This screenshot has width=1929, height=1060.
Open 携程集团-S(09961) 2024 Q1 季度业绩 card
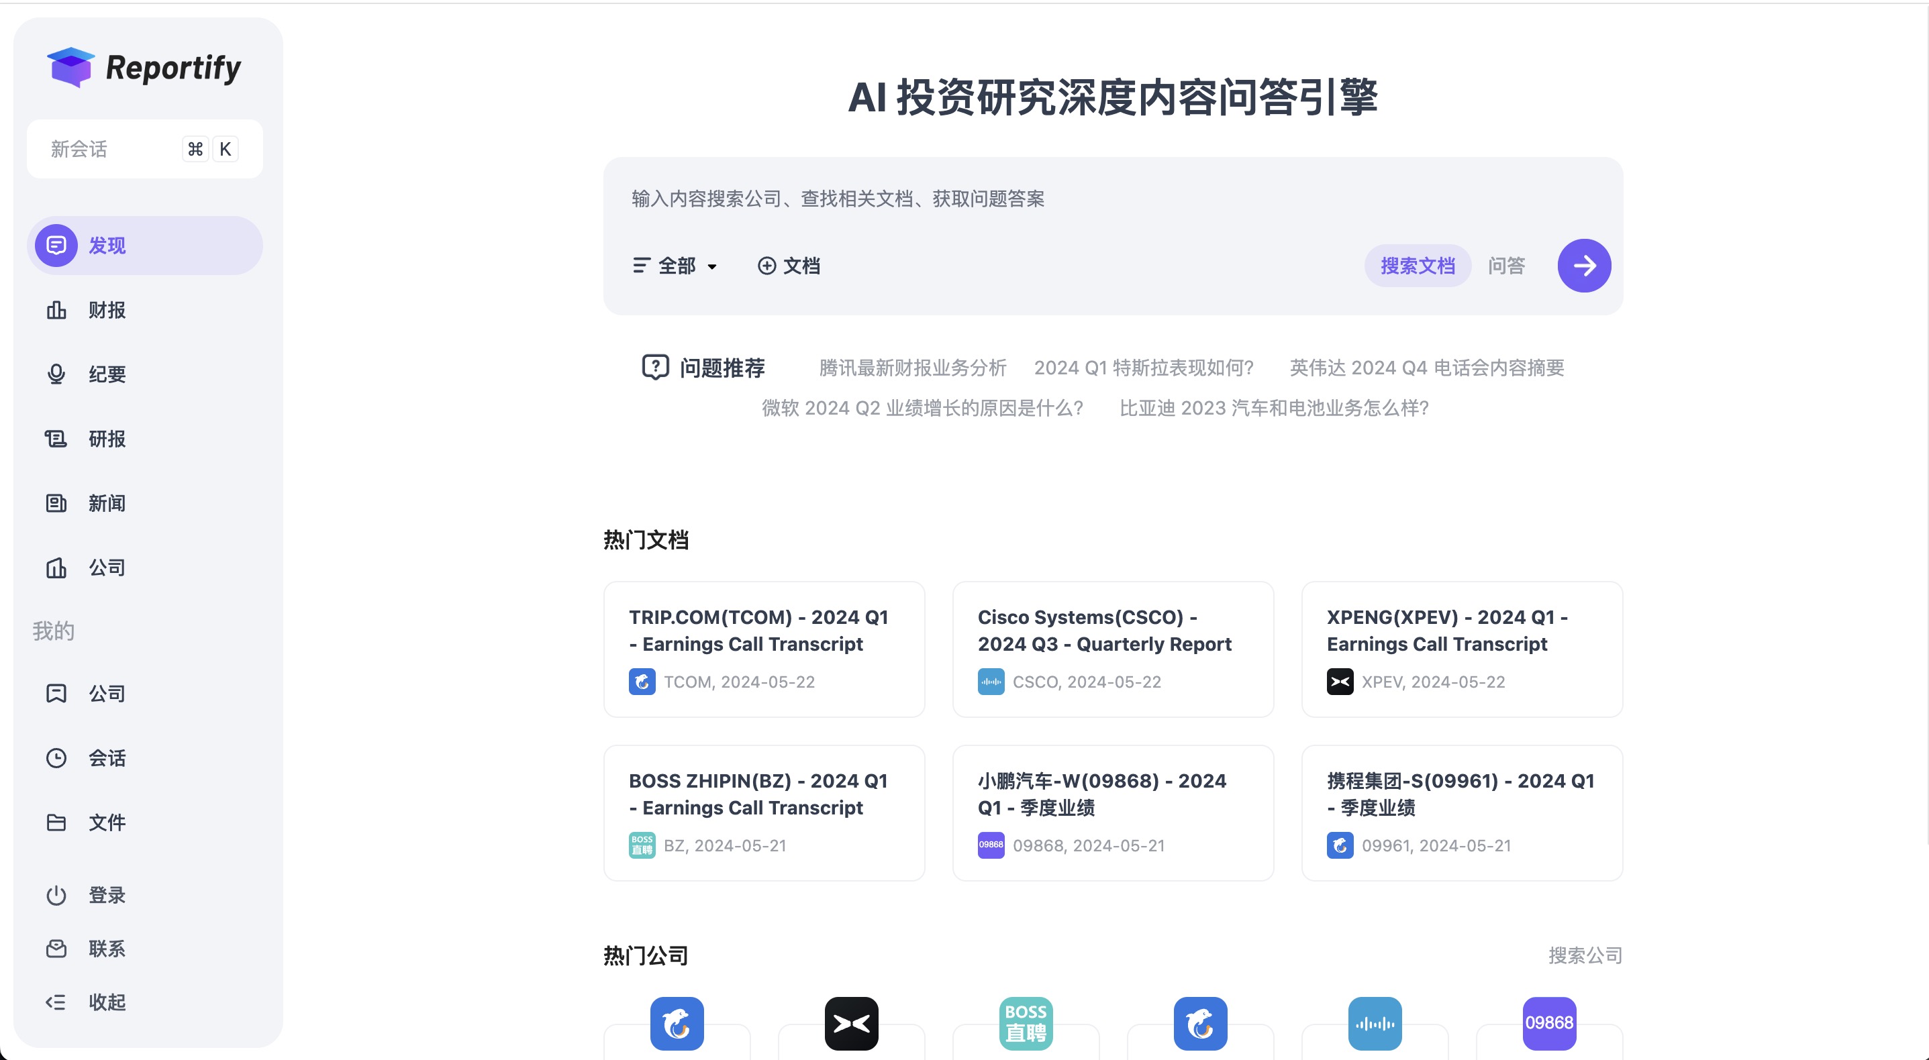(x=1462, y=813)
